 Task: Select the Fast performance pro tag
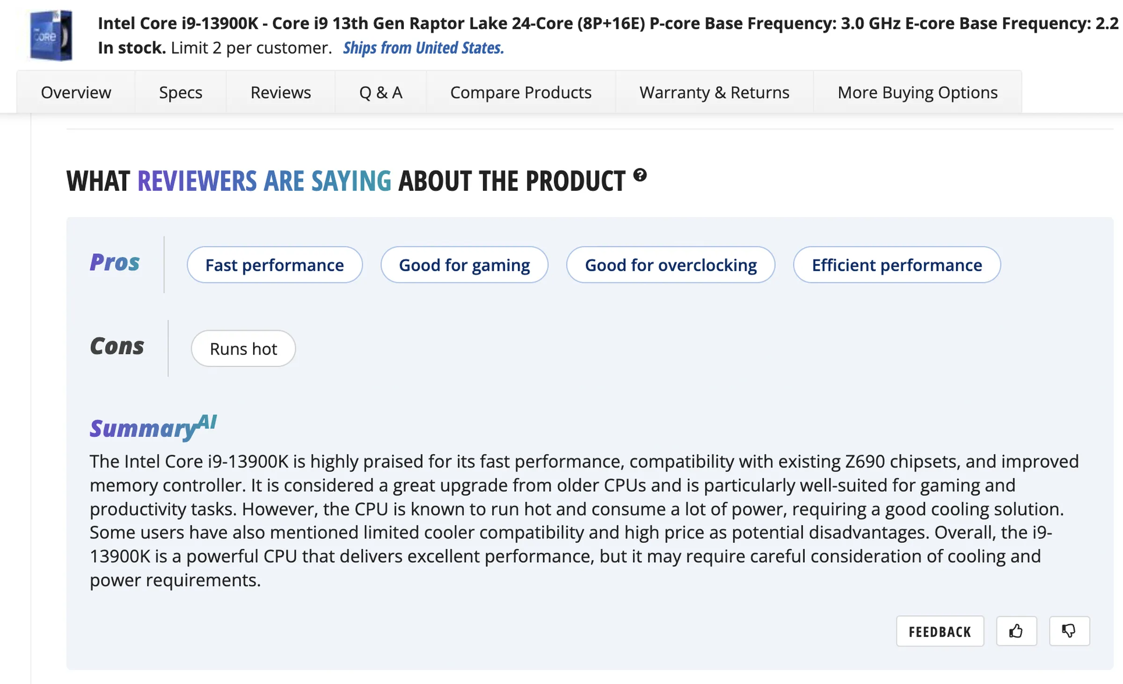click(x=275, y=265)
